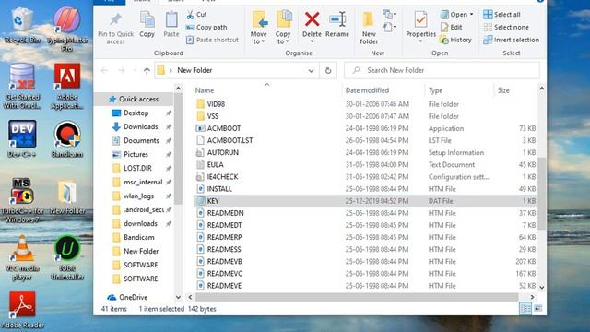
Task: Click the Properties icon
Action: [x=420, y=19]
